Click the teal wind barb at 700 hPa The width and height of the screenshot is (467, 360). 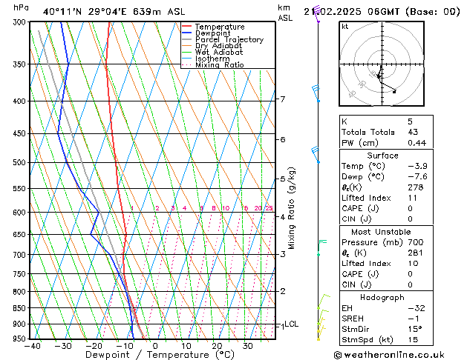321,247
